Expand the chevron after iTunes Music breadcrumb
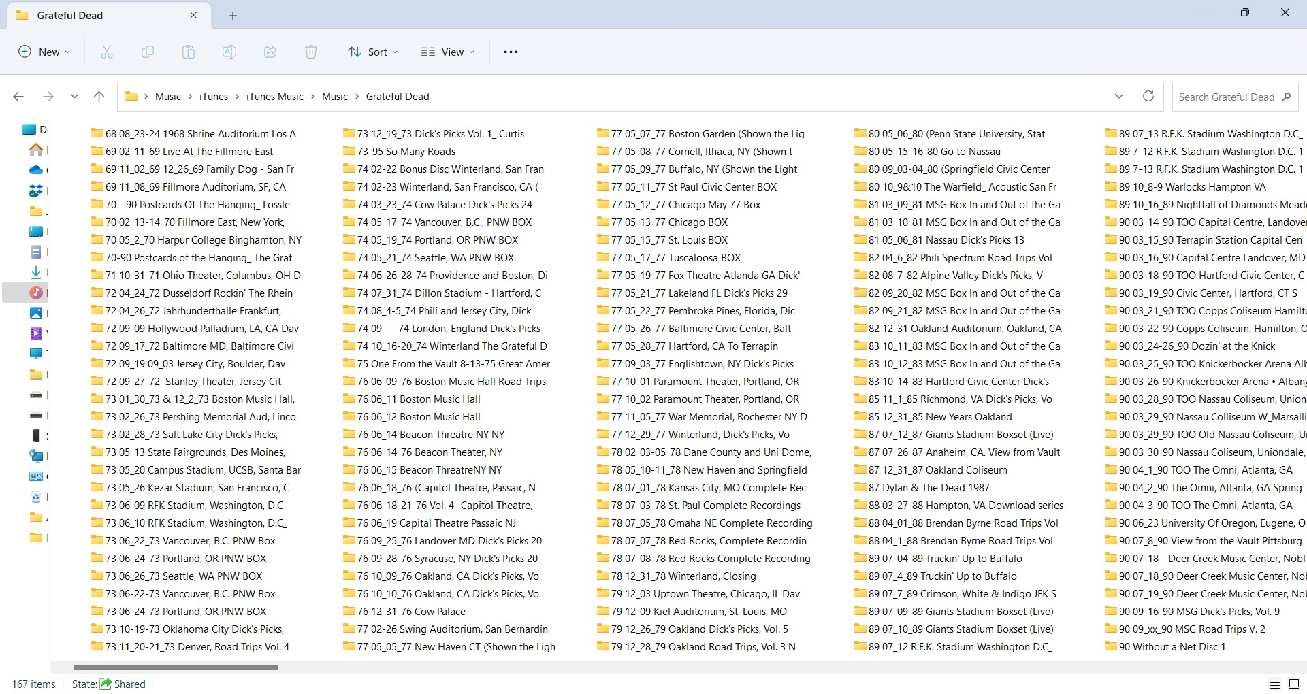 pyautogui.click(x=312, y=97)
